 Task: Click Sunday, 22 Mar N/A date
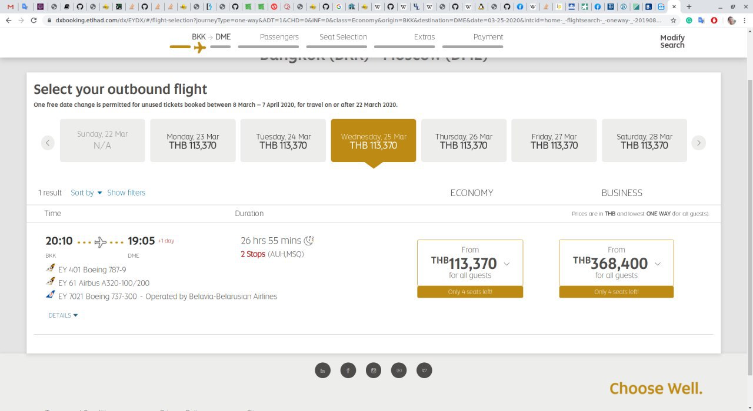pyautogui.click(x=102, y=140)
